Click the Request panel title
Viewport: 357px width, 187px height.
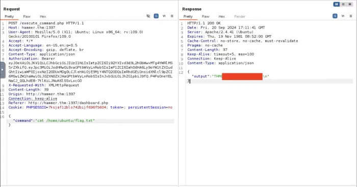coord(12,9)
